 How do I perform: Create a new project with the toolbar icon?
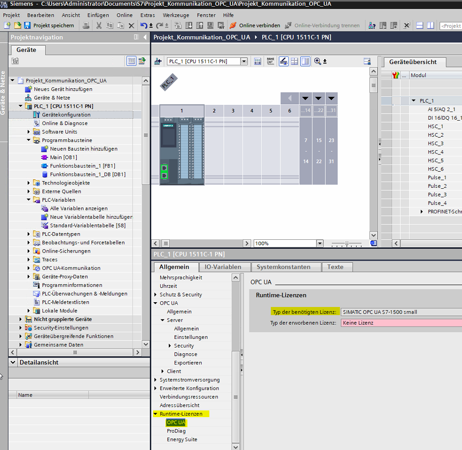tap(7, 26)
